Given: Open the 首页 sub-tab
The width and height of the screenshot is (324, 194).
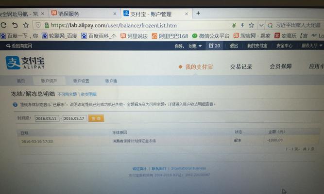Looking at the screenshot, I should (x=21, y=81).
